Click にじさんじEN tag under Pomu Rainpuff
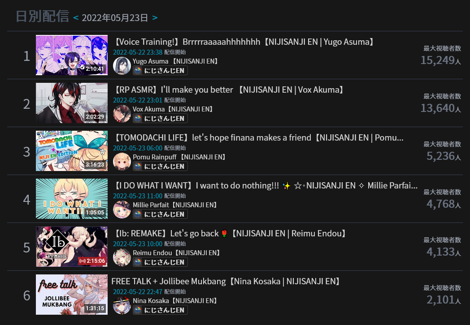Viewport: 470px width, 325px height. click(x=161, y=167)
